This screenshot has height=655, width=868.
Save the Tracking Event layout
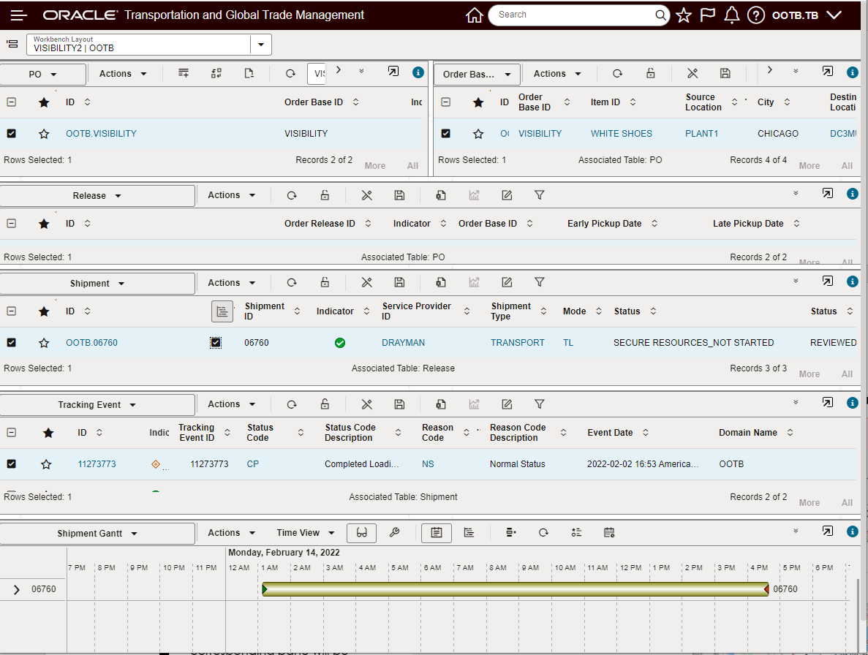(399, 404)
